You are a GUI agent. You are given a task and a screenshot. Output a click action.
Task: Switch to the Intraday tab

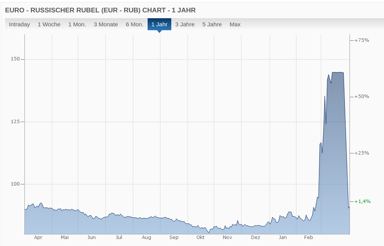coord(19,24)
